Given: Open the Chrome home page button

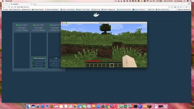Looking at the screenshot, I should [x=12, y=7].
